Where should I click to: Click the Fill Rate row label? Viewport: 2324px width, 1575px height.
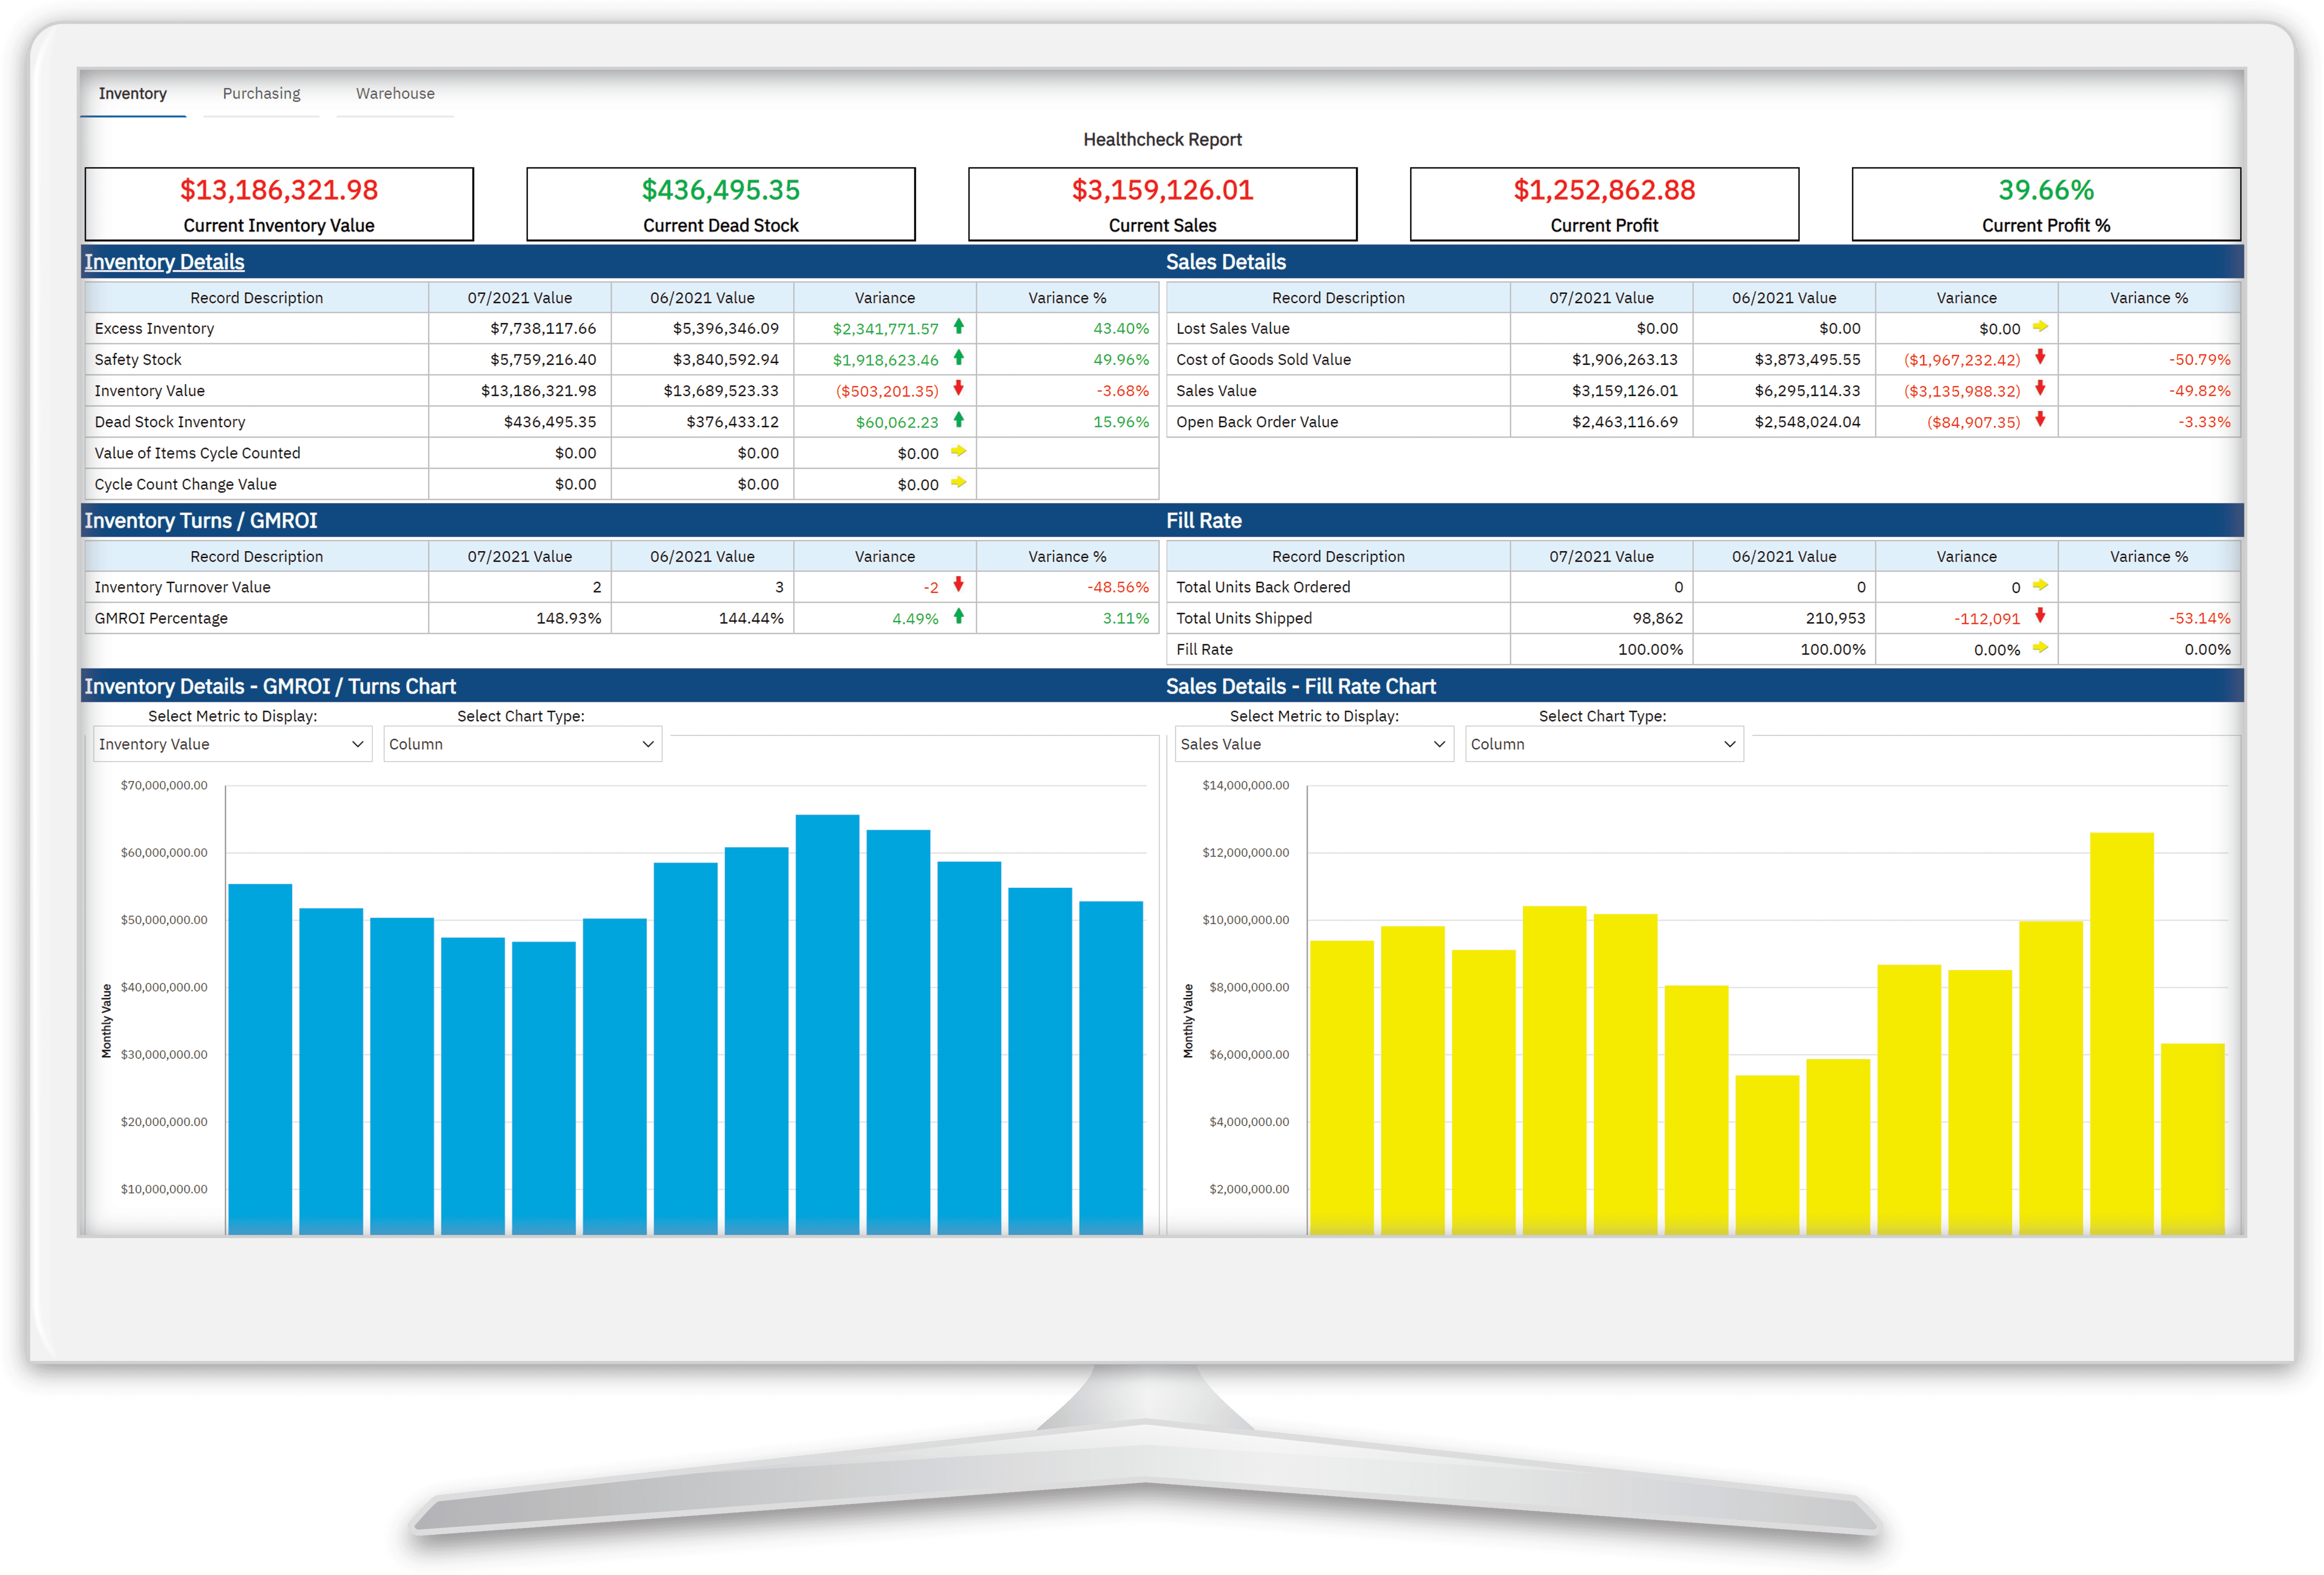coord(1204,649)
